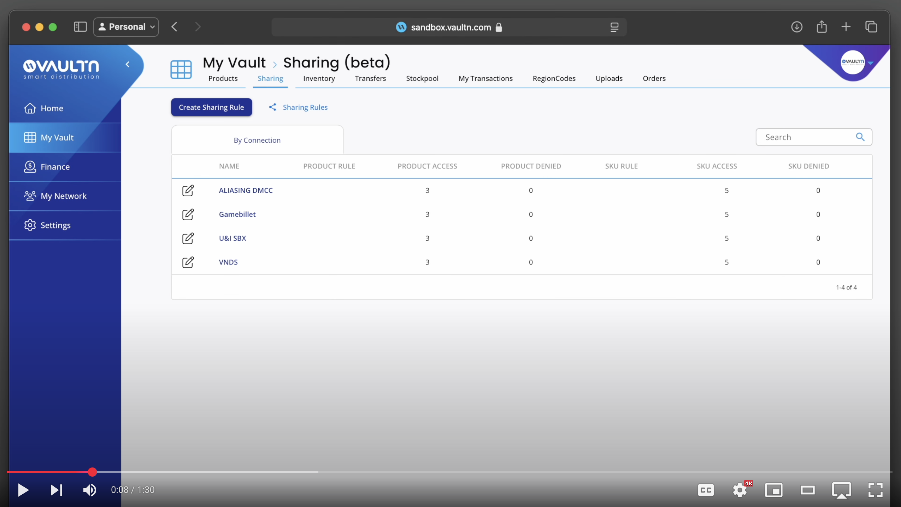
Task: Edit the ALIASING DMCC sharing row
Action: coord(188,190)
